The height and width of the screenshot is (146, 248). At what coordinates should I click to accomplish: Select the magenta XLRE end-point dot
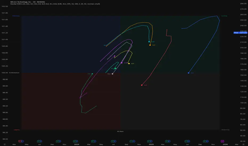tap(122, 63)
